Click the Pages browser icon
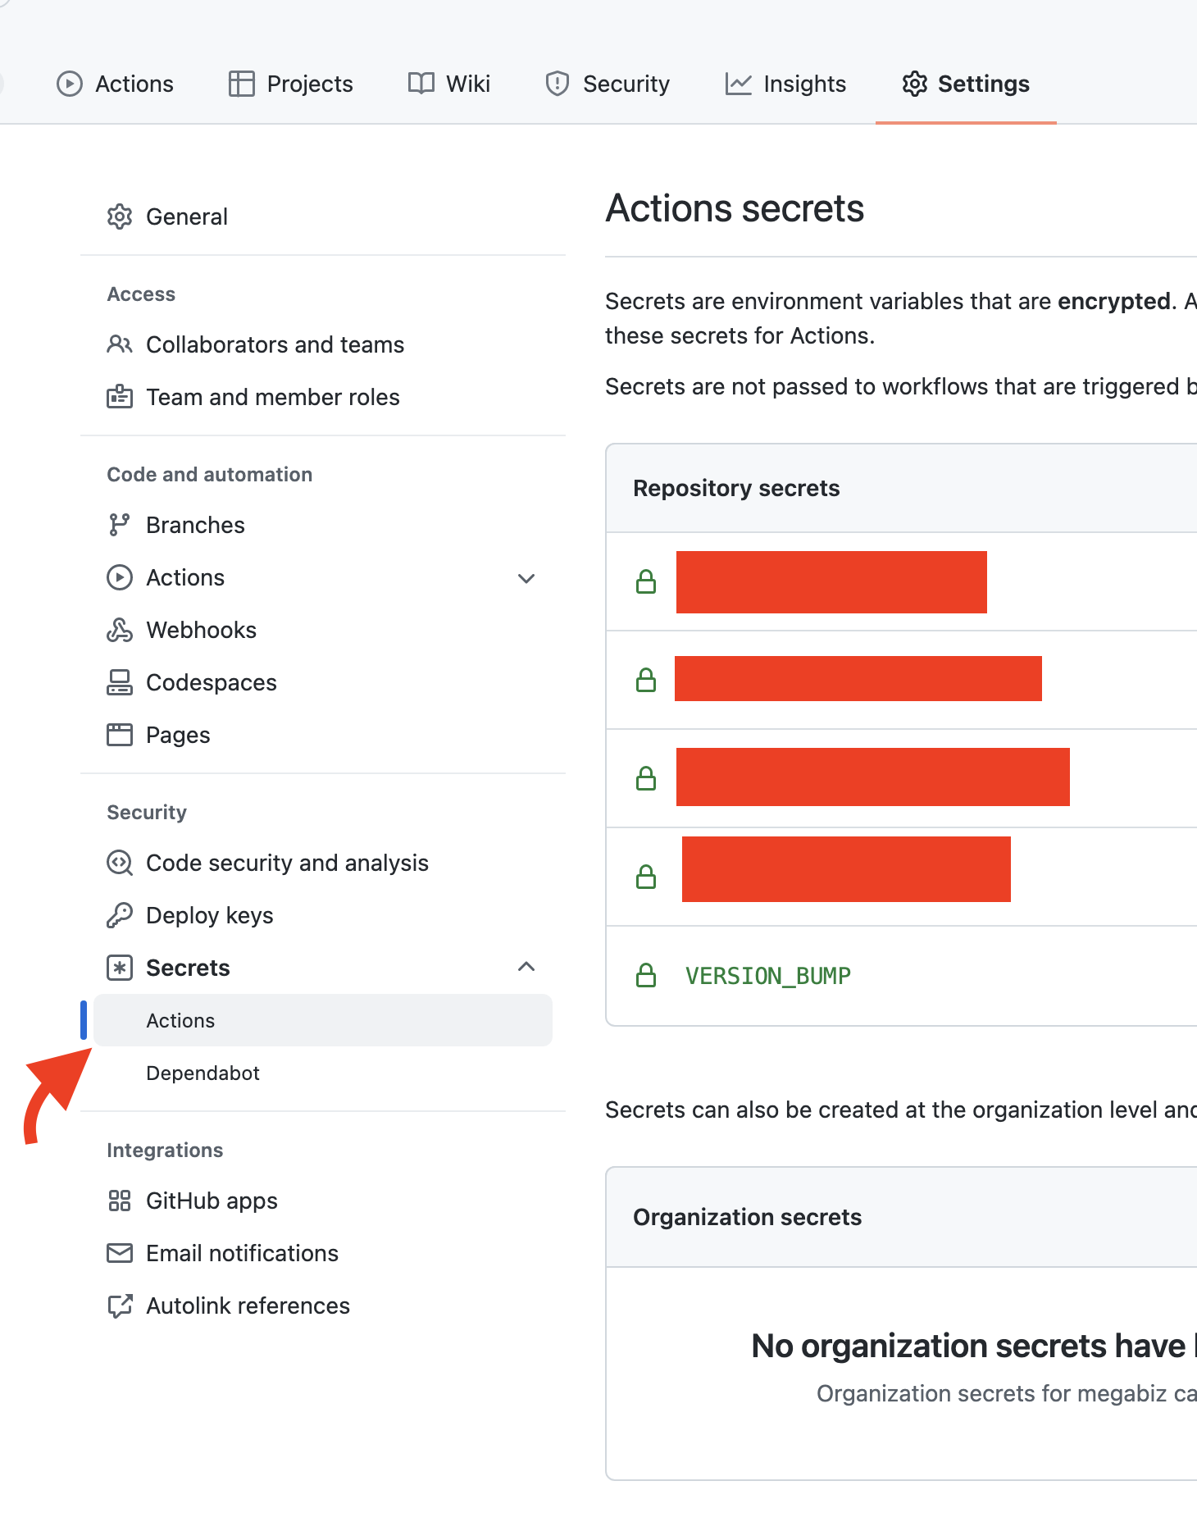The image size is (1197, 1522). [x=120, y=735]
